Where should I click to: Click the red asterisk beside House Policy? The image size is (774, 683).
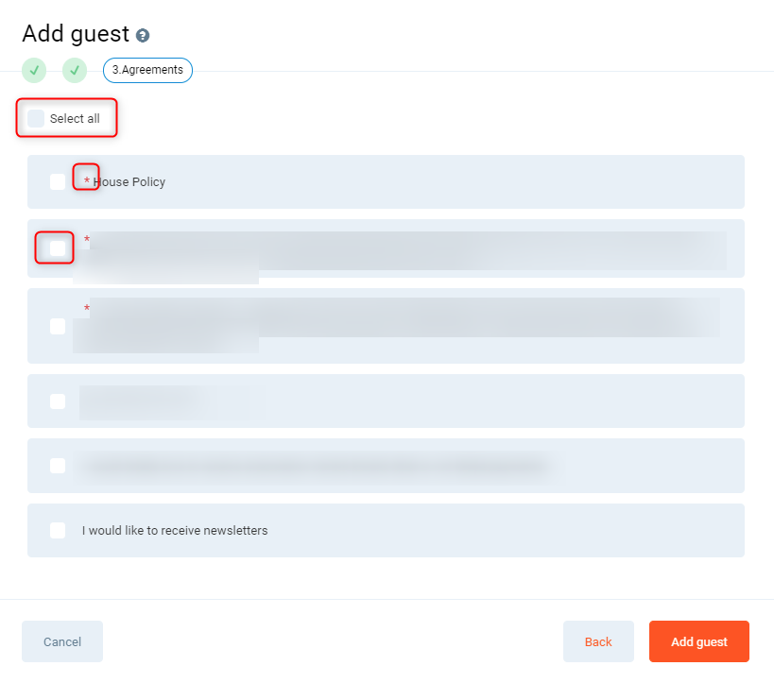[87, 180]
